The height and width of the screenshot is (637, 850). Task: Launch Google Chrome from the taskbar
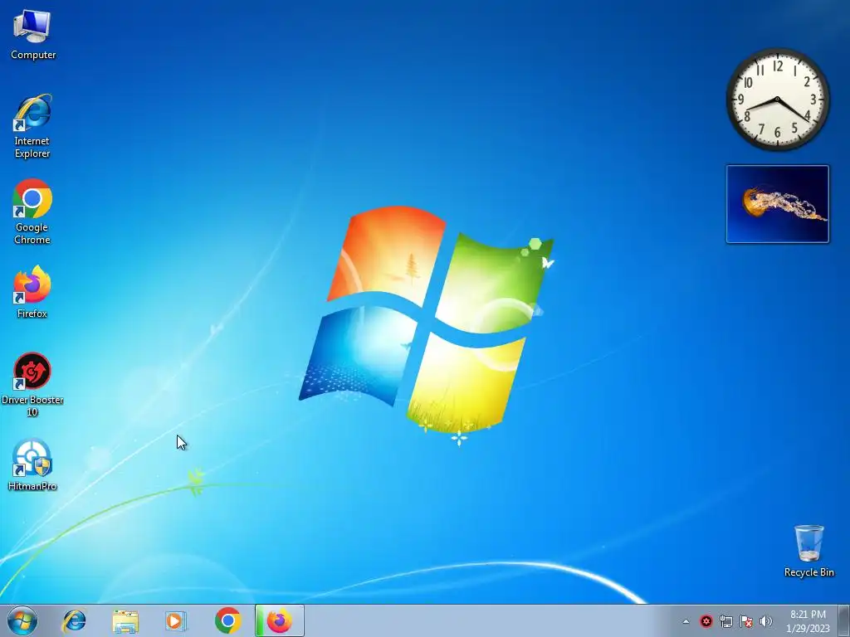point(227,620)
